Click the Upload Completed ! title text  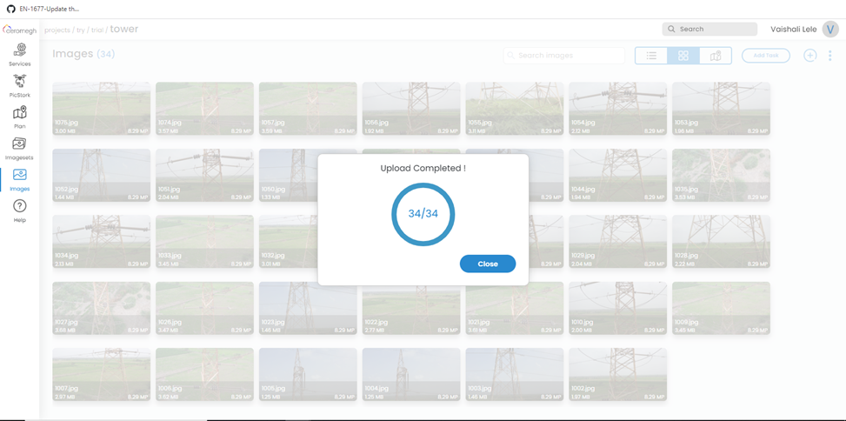423,169
